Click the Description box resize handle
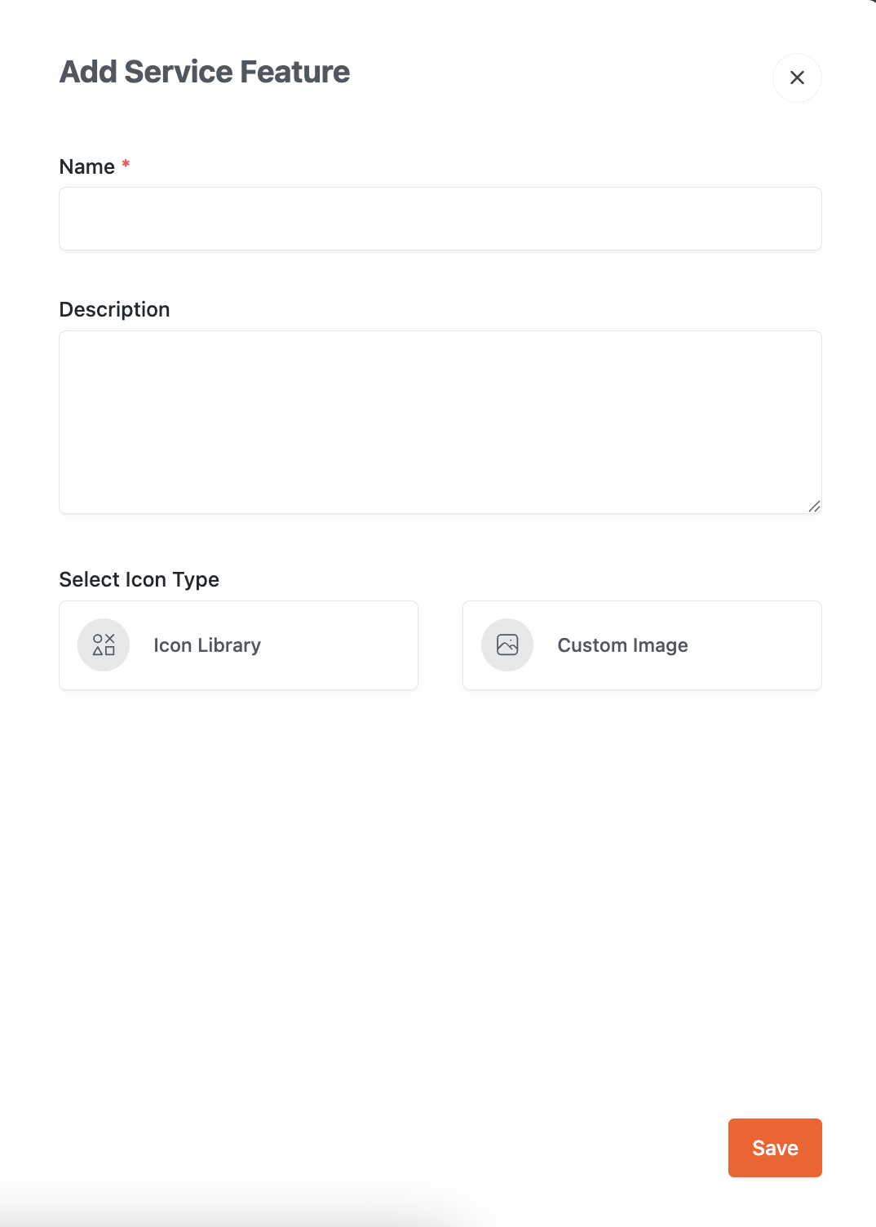The height and width of the screenshot is (1227, 876). pyautogui.click(x=814, y=507)
